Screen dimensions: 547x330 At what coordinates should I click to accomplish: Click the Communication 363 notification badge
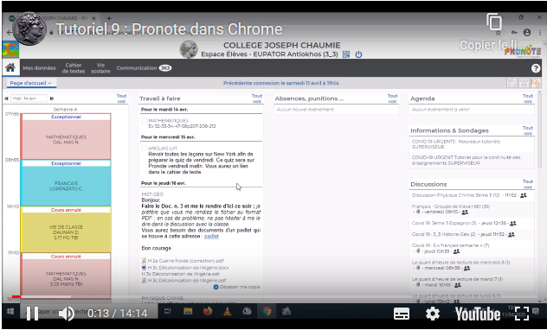tap(165, 68)
